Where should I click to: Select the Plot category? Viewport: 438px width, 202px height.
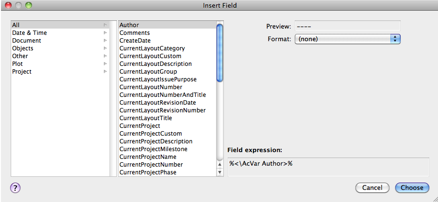click(x=17, y=64)
